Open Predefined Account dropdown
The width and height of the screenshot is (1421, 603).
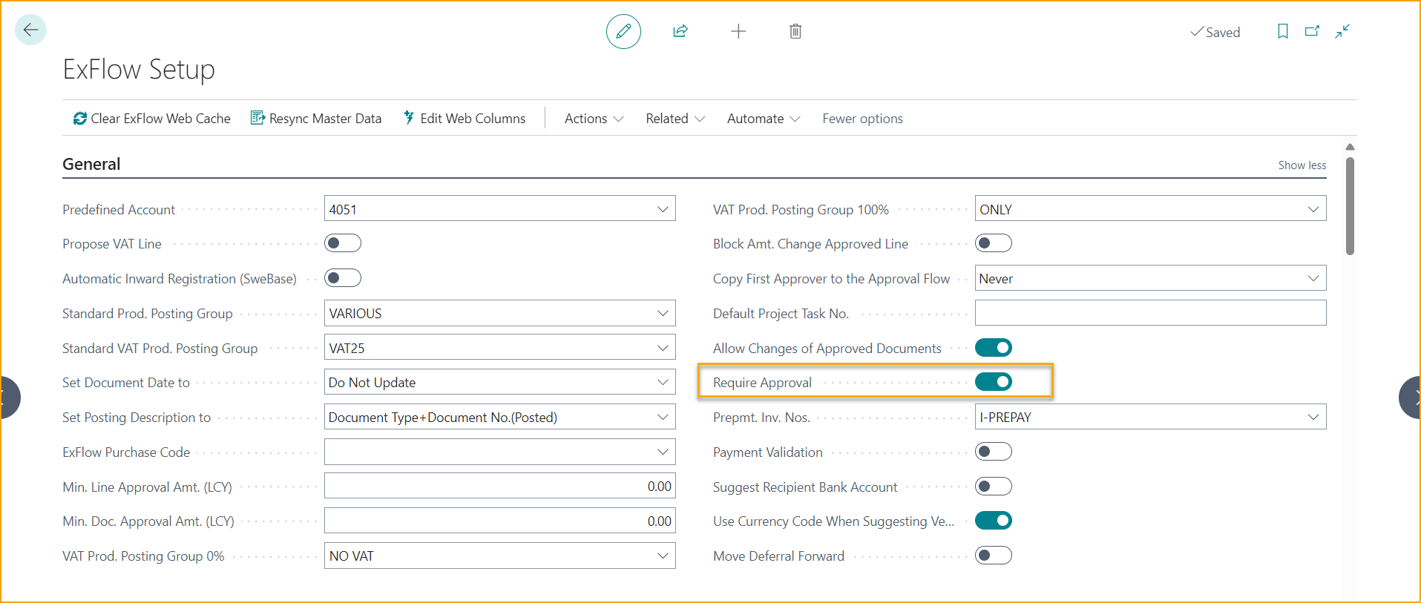click(x=663, y=209)
